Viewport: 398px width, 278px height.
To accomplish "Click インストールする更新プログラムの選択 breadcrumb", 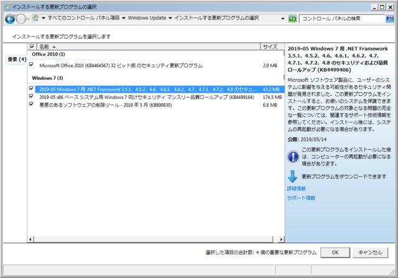I will pos(216,18).
